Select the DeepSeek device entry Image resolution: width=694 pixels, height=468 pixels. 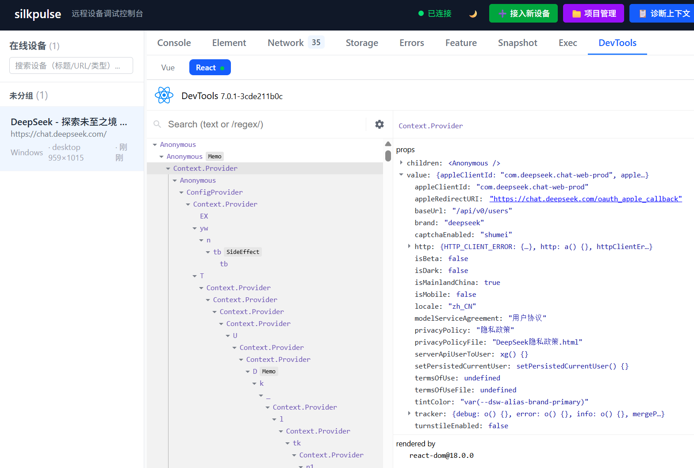coord(72,138)
